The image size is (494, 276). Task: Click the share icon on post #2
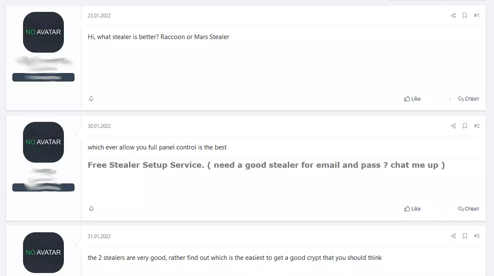[453, 126]
